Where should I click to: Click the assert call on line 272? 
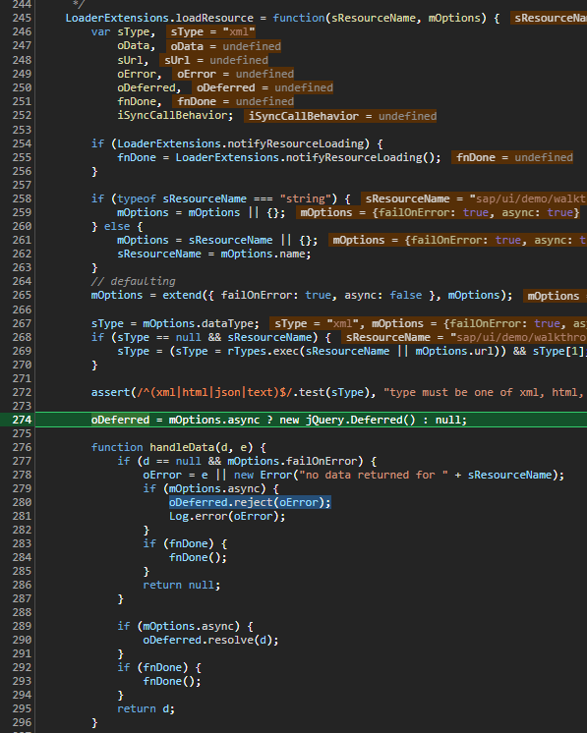tap(110, 392)
